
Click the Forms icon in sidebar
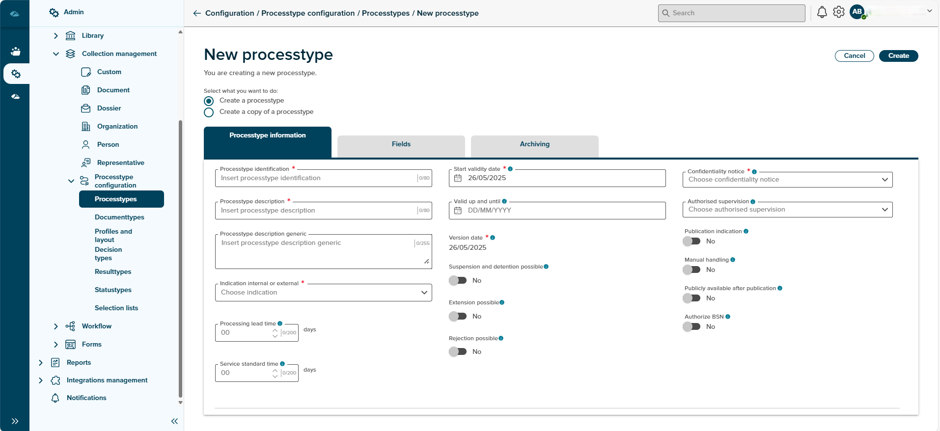coord(71,344)
